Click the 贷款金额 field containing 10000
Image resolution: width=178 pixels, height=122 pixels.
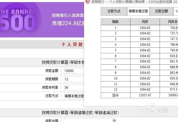pyautogui.click(x=74, y=71)
